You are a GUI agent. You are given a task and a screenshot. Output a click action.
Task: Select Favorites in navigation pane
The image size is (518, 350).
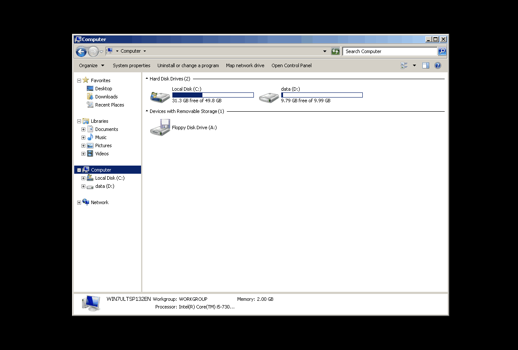(x=100, y=80)
